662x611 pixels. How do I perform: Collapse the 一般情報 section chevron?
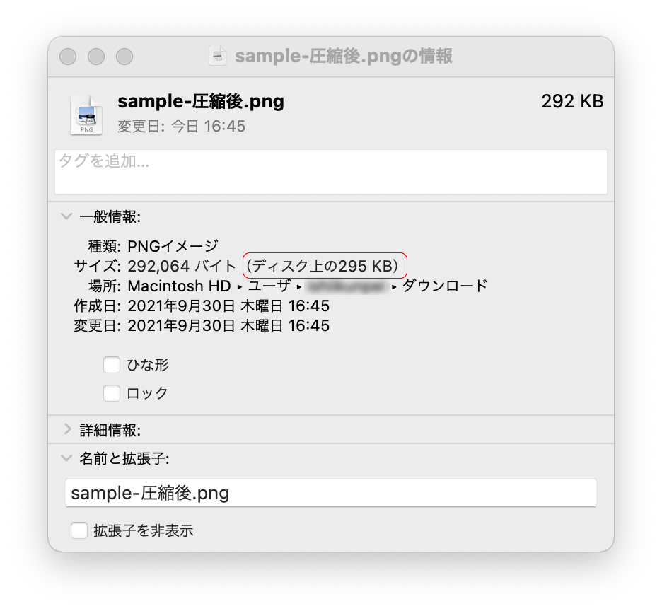coord(66,216)
